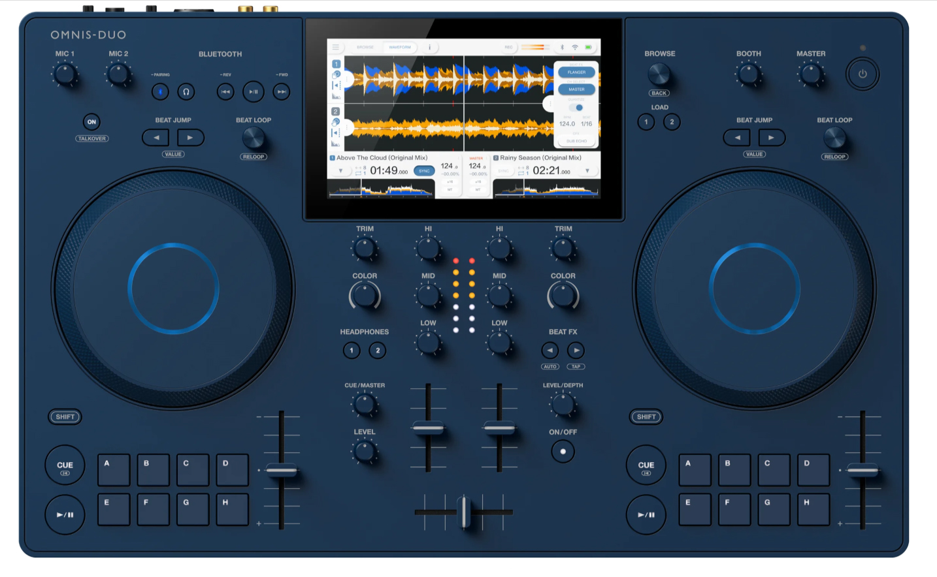Image resolution: width=937 pixels, height=577 pixels.
Task: Tap deck 1 waveform-shape icon on screen
Action: 336,97
